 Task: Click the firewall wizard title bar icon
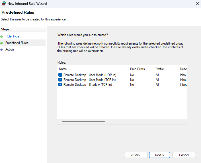(3, 4)
